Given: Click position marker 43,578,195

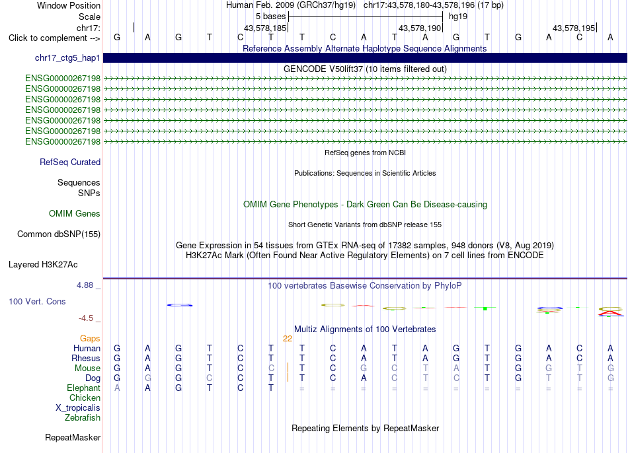Looking at the screenshot, I should tap(574, 28).
